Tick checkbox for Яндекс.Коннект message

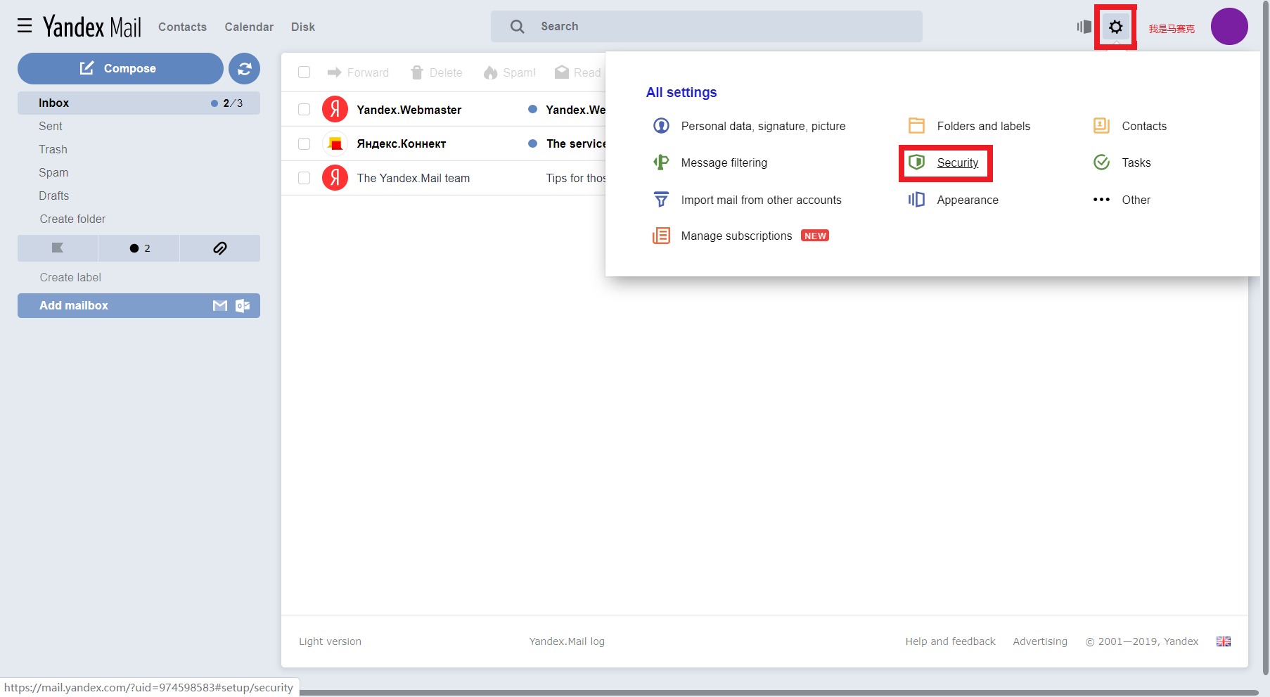[304, 143]
